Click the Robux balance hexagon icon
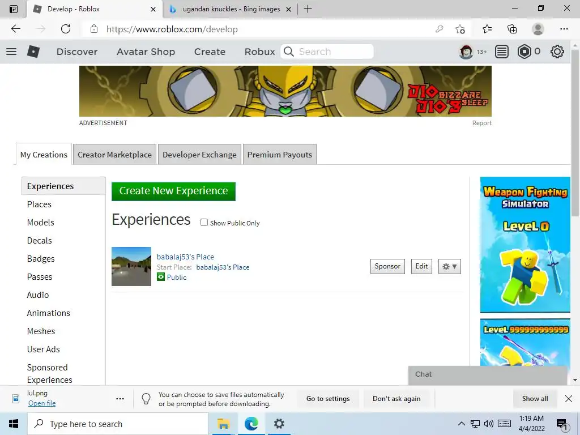This screenshot has width=580, height=435. pyautogui.click(x=524, y=52)
